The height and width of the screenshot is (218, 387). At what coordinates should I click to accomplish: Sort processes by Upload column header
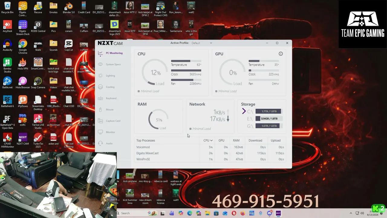tap(276, 140)
